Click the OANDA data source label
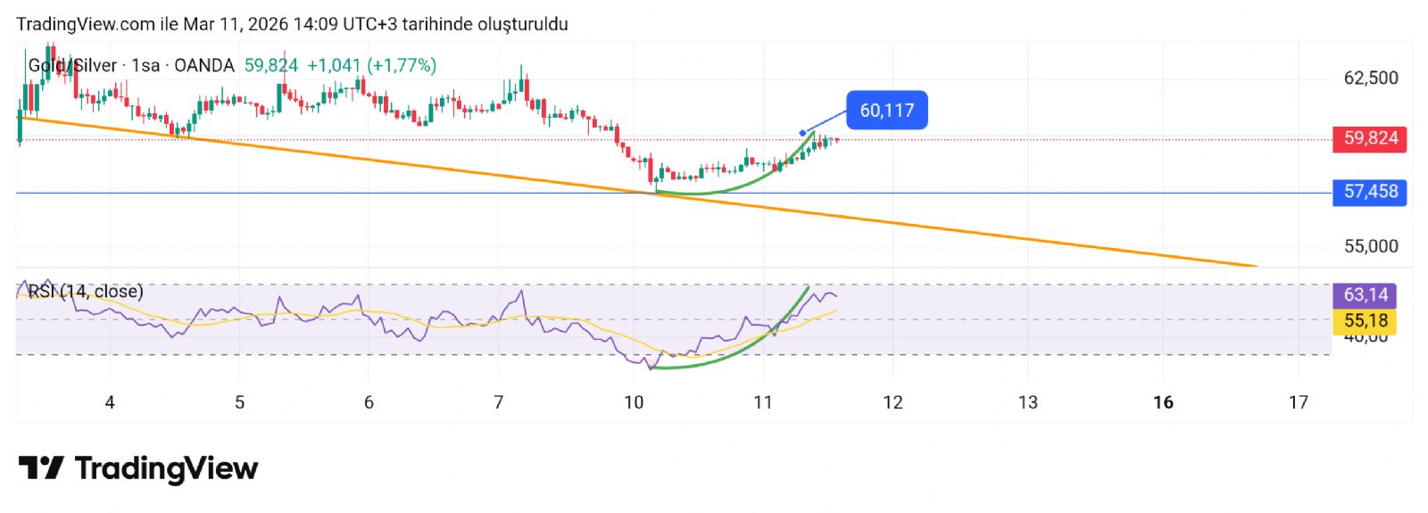1428x513 pixels. click(204, 65)
